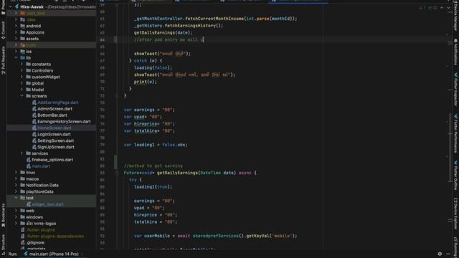Screen dimensions: 459x258
Task: Open the Flutter Performance panel
Action: click(455, 133)
